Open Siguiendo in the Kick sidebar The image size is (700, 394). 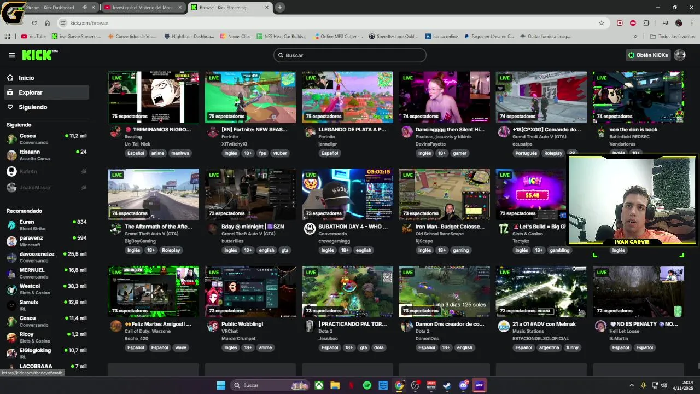click(x=46, y=107)
